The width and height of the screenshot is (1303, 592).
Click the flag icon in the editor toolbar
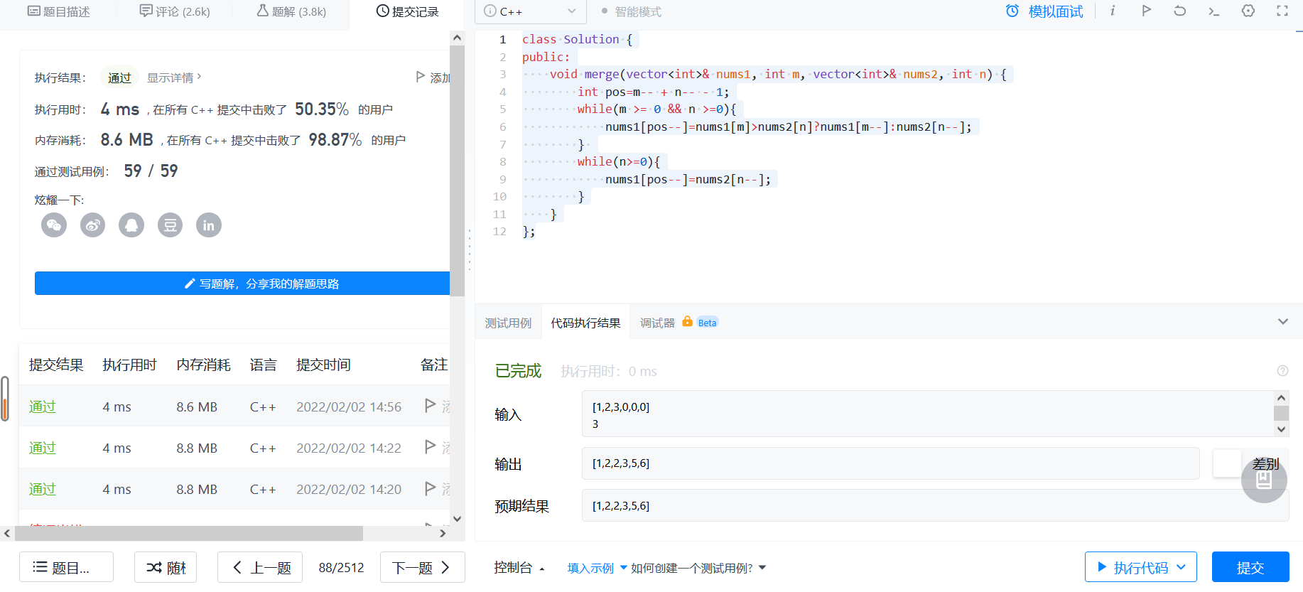pos(1146,11)
